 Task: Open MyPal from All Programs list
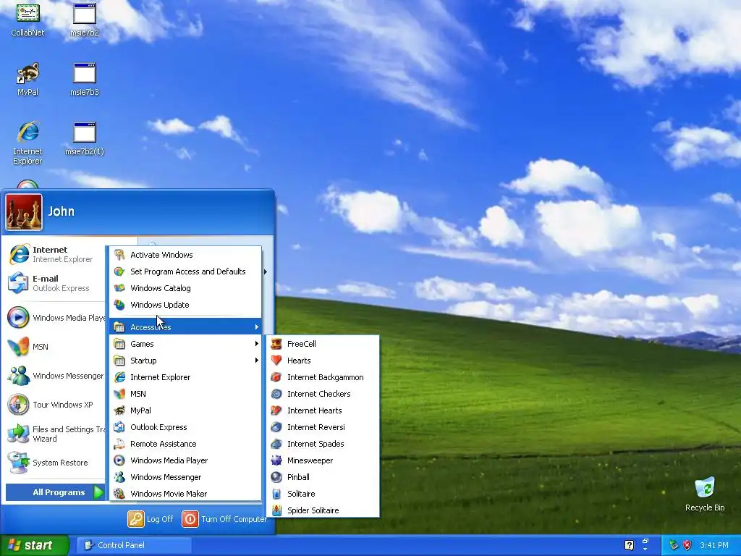click(x=186, y=410)
